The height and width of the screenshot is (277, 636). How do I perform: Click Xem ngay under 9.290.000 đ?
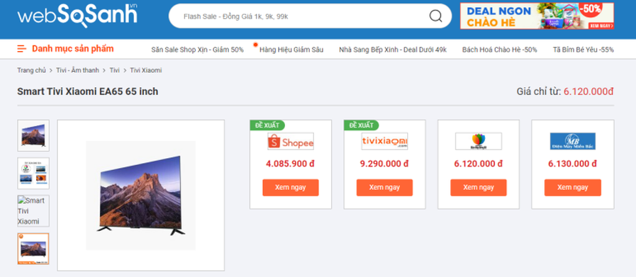[385, 187]
